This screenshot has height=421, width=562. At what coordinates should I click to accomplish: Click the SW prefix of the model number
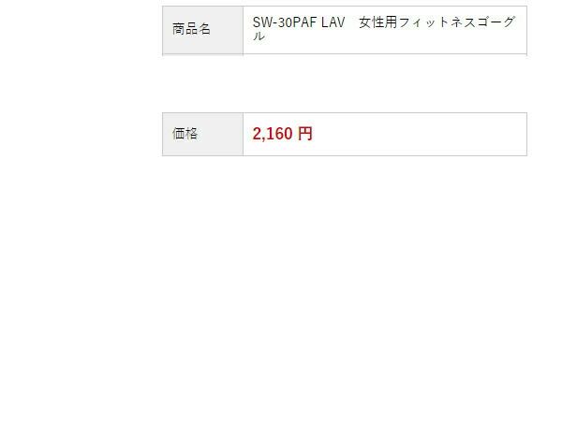[x=262, y=22]
